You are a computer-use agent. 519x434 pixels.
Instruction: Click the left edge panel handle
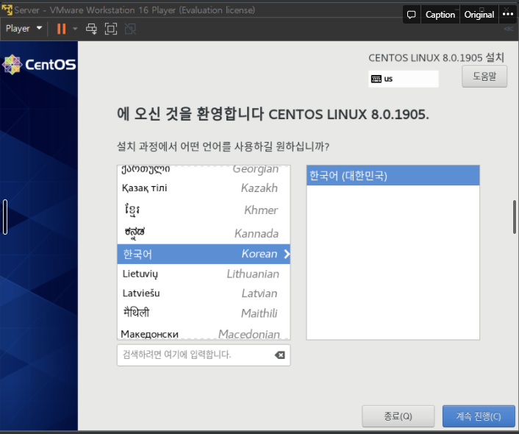[5, 217]
